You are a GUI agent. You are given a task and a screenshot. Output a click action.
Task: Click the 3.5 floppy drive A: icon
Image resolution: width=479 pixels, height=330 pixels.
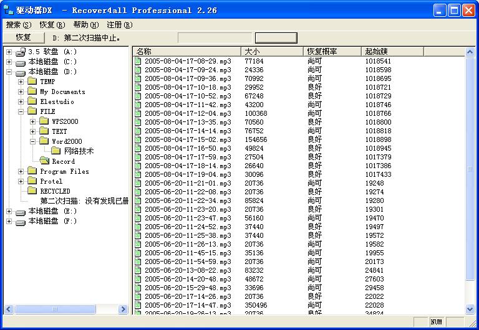click(21, 52)
